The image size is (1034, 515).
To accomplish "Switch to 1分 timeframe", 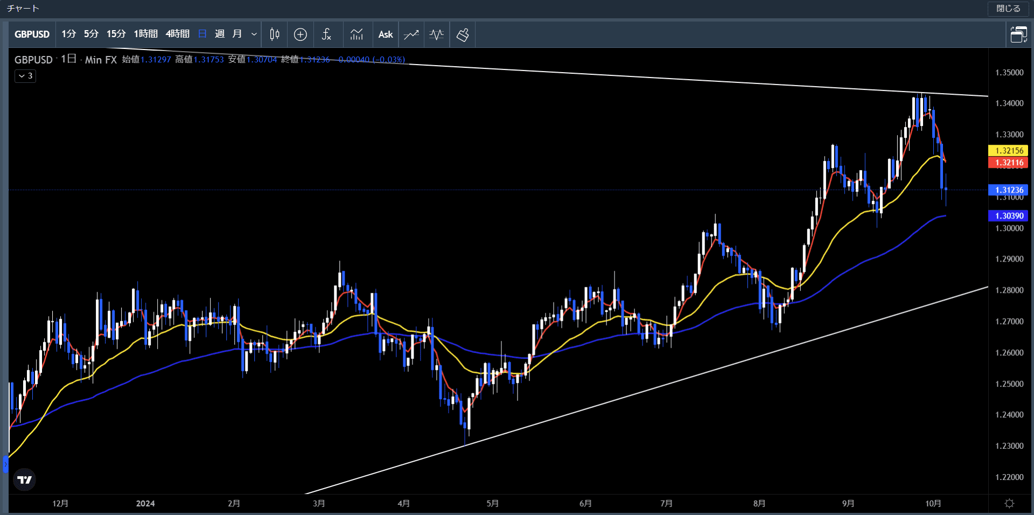I will 68,34.
